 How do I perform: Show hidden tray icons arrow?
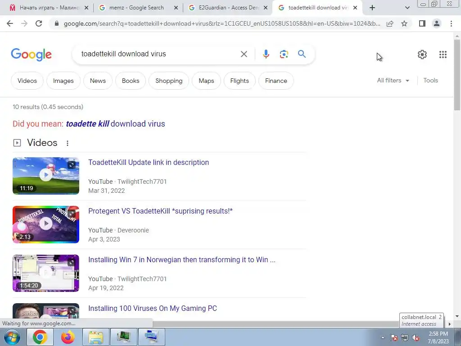383,337
